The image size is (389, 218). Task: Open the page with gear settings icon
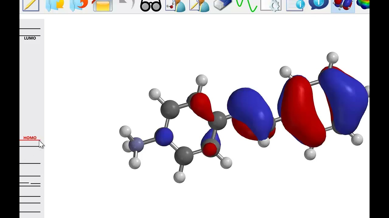tap(271, 5)
